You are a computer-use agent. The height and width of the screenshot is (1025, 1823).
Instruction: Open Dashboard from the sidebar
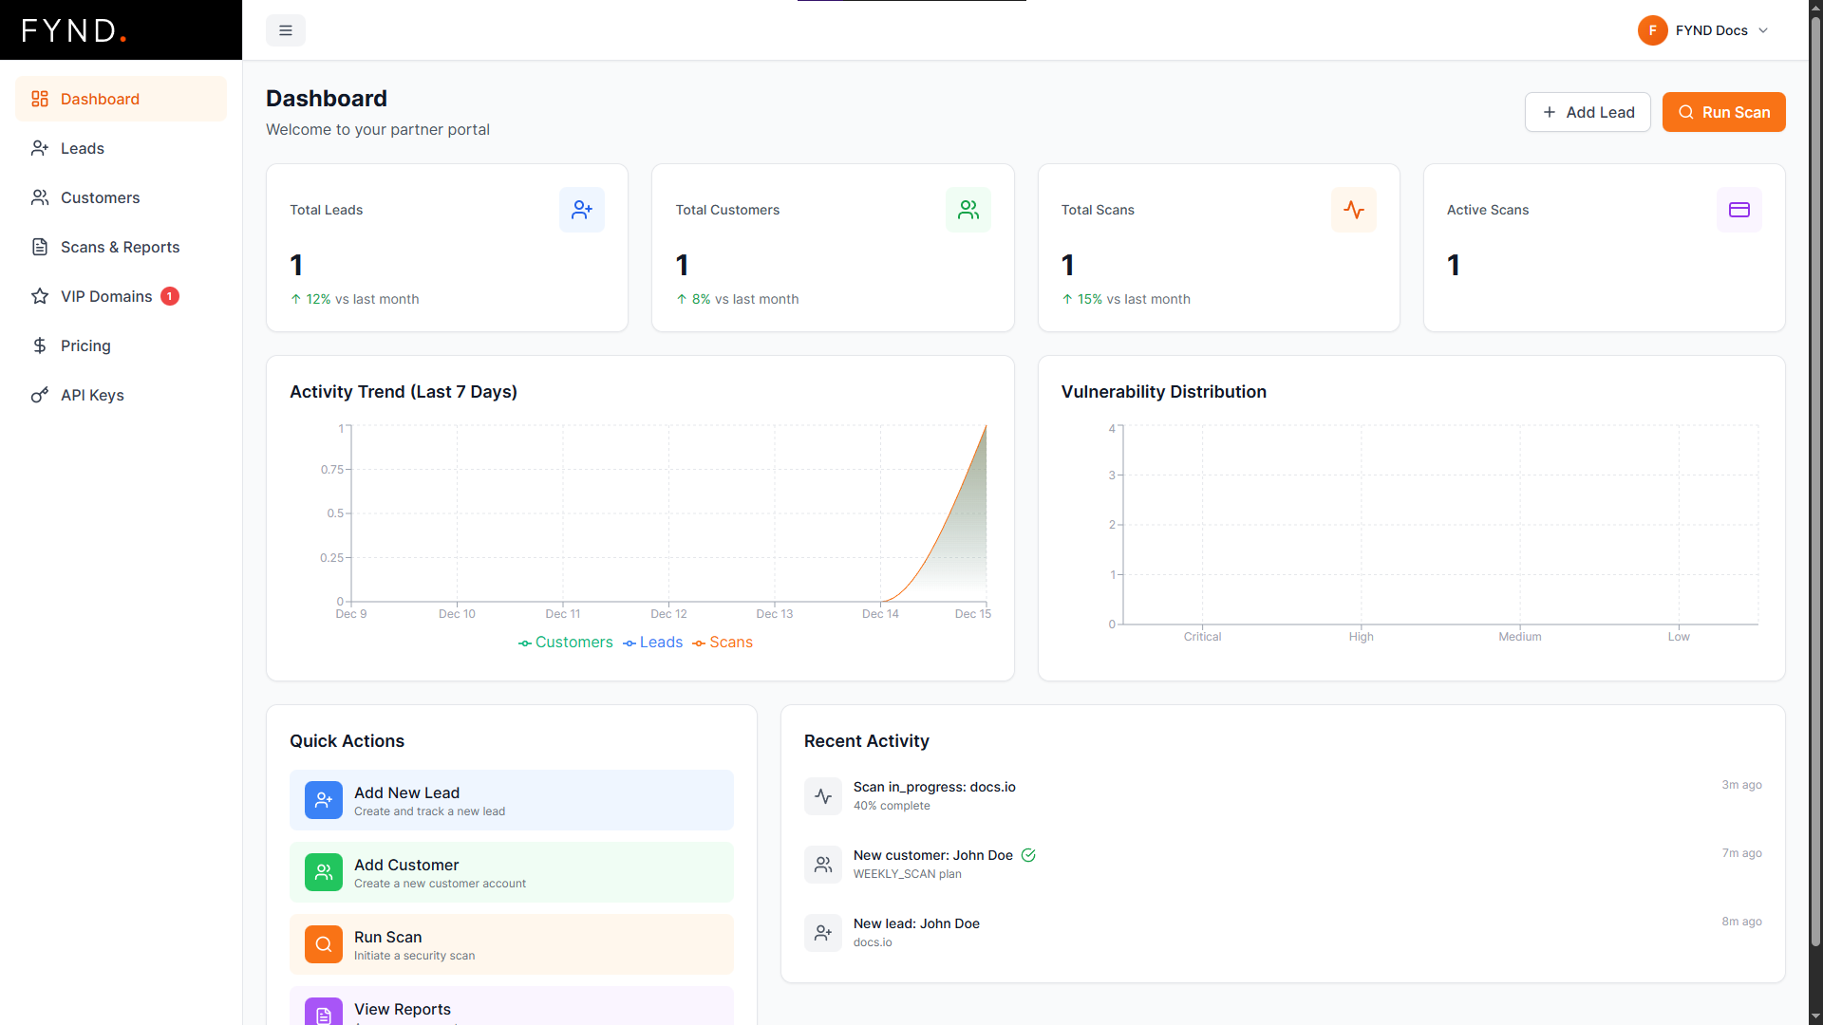100,99
